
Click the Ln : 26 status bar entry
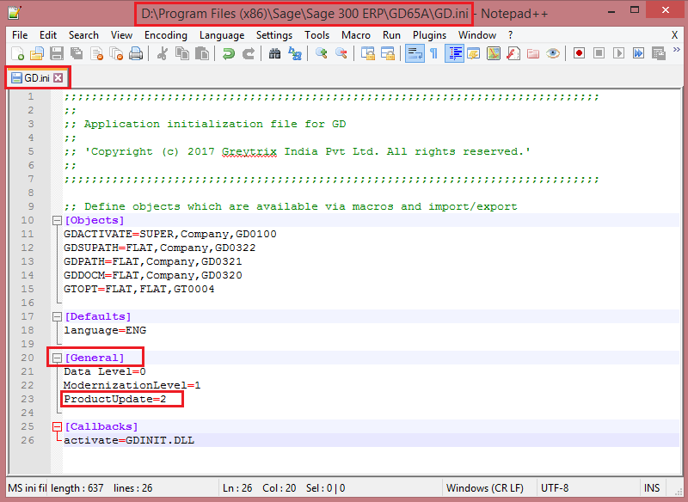point(237,488)
